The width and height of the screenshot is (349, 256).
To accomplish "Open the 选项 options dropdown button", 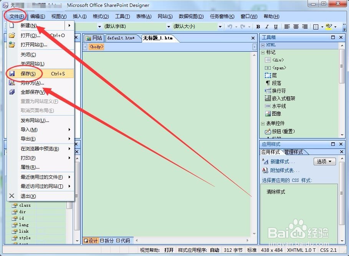I will [x=324, y=161].
